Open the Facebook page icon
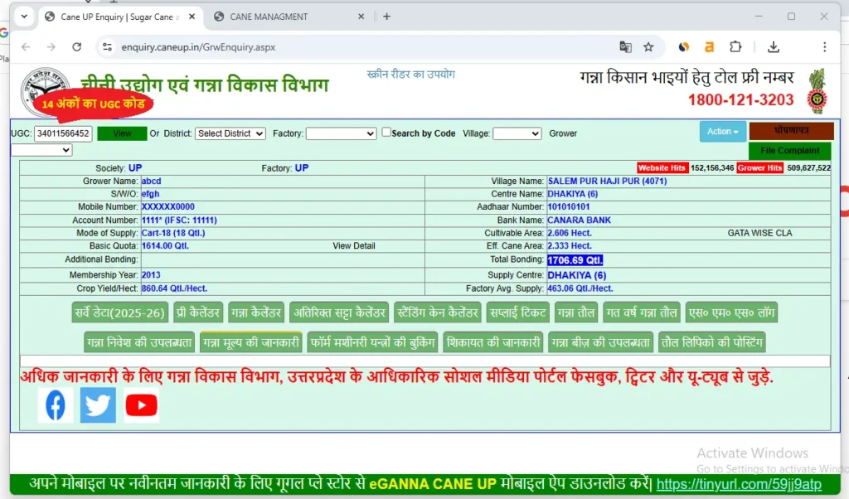Viewport: 849px width, 499px height. pos(55,405)
